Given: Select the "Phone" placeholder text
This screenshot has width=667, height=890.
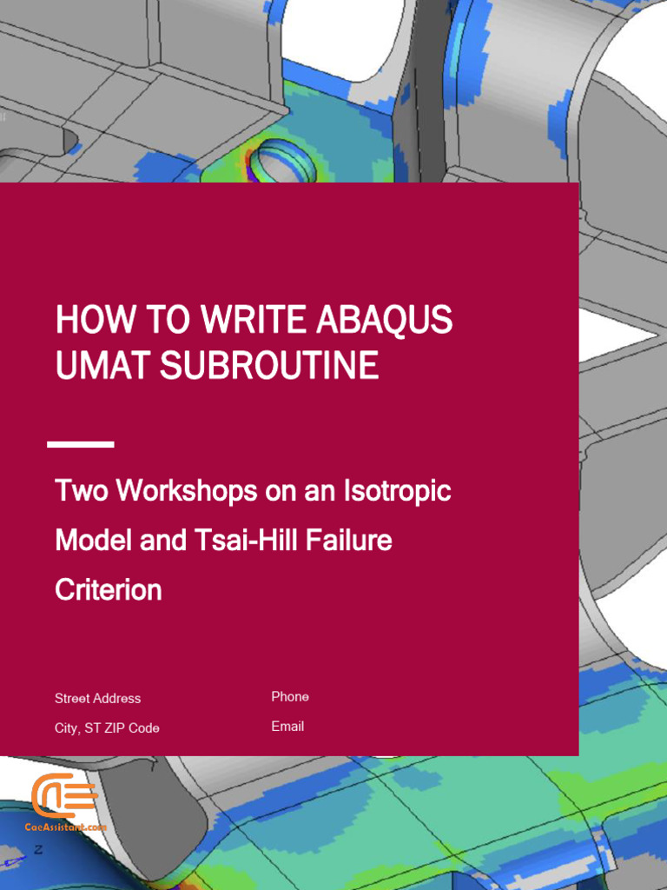Looking at the screenshot, I should tap(290, 696).
